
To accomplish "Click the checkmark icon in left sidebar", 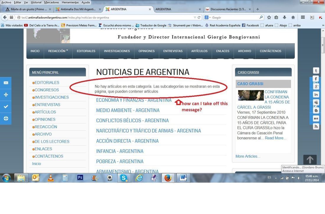I will pyautogui.click(x=6, y=107).
